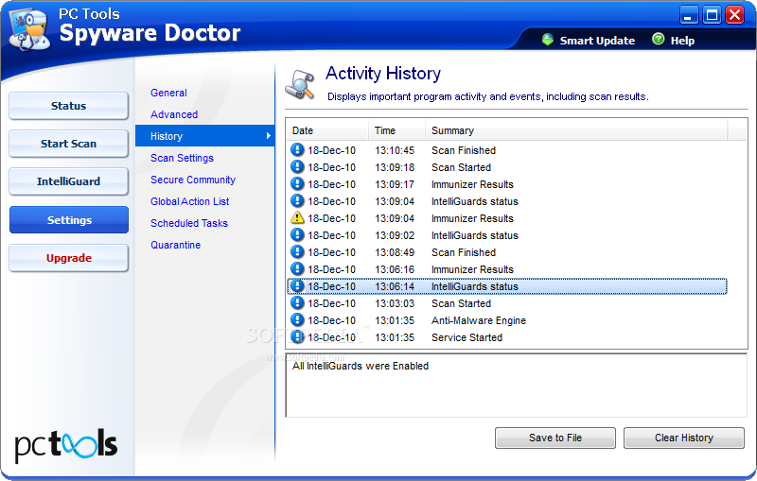Select 'Anti-Malware Engine' summary text

(479, 320)
